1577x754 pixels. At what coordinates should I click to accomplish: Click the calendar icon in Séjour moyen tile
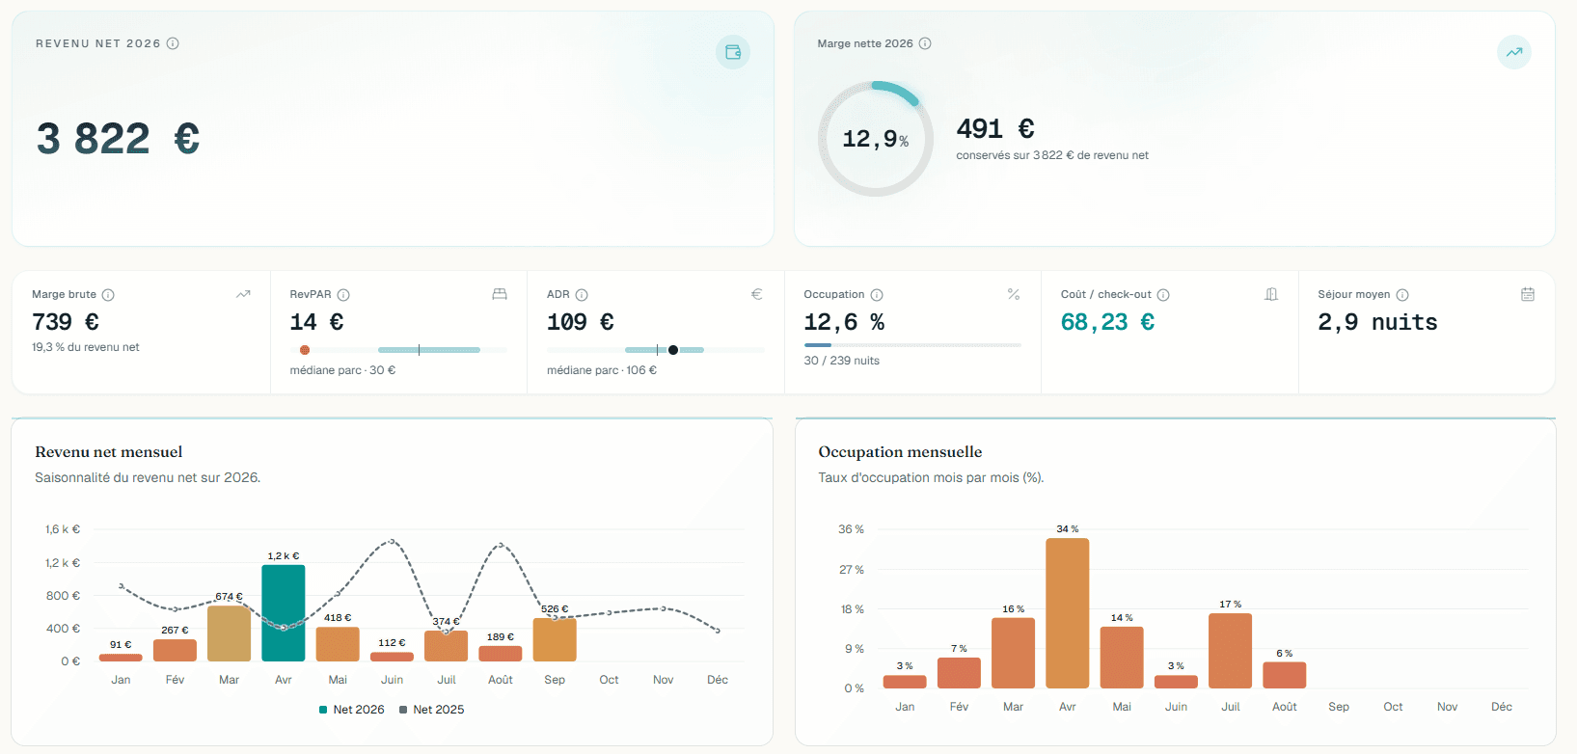1528,294
